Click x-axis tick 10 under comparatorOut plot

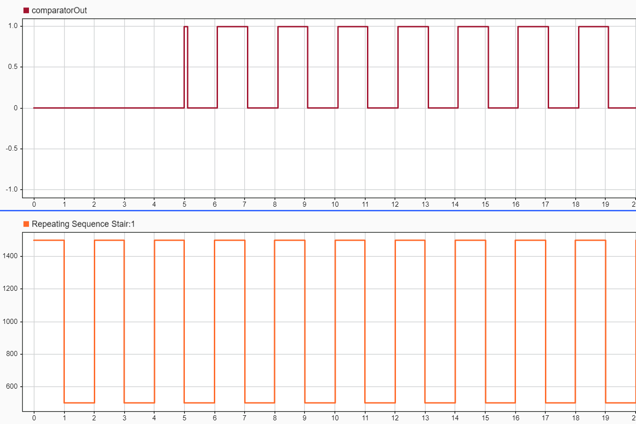[x=335, y=204]
